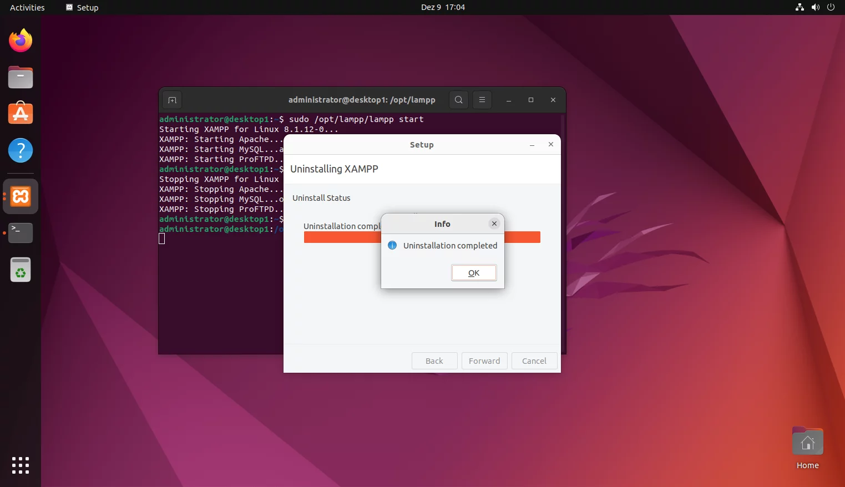Click the network icon in top bar
Viewport: 845px width, 487px height.
[x=800, y=7]
